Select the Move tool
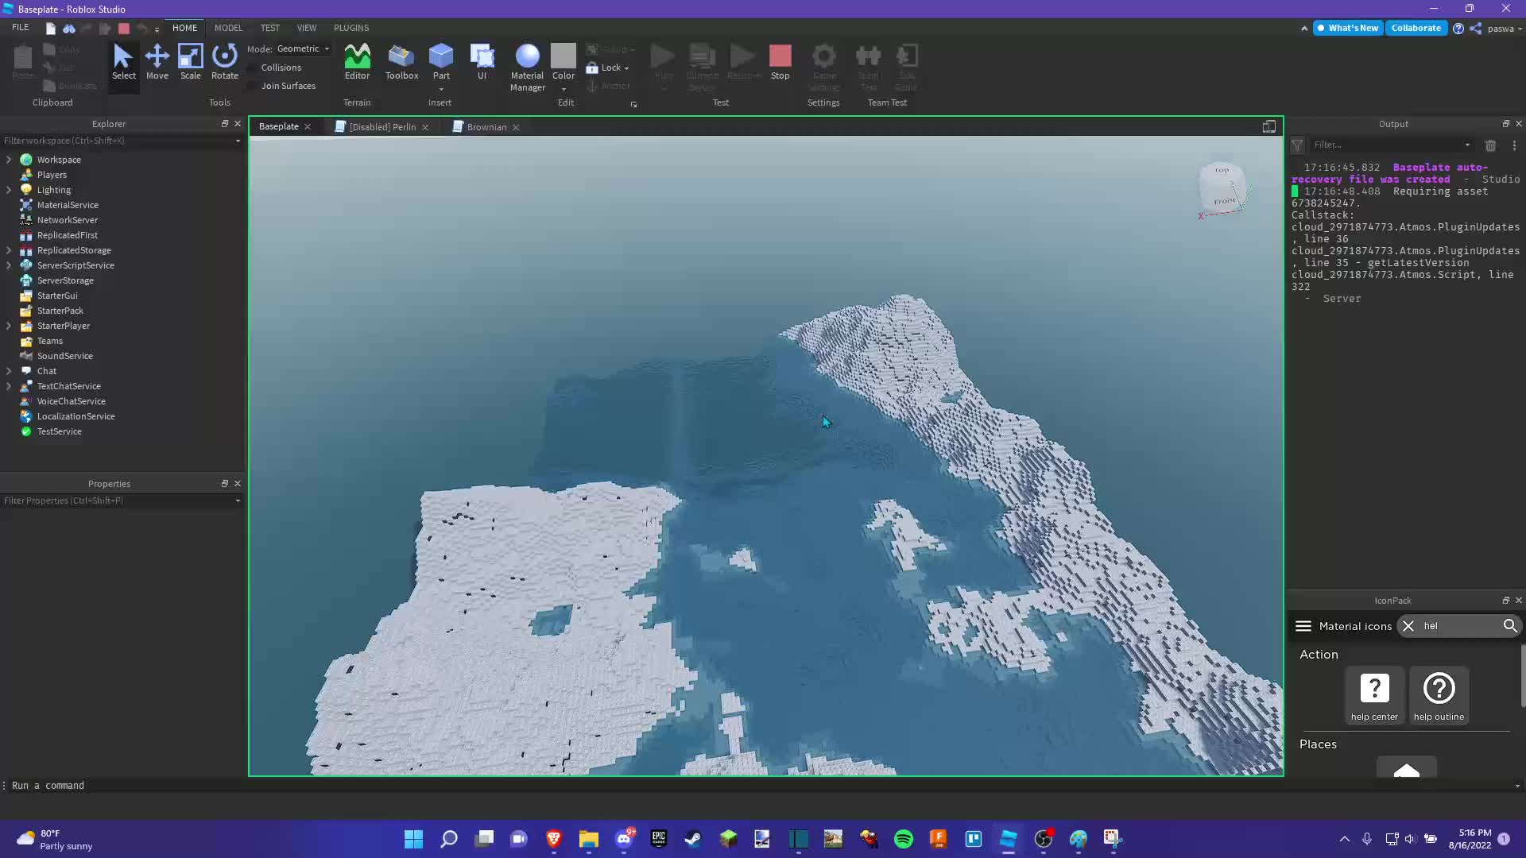This screenshot has height=858, width=1526. [157, 62]
